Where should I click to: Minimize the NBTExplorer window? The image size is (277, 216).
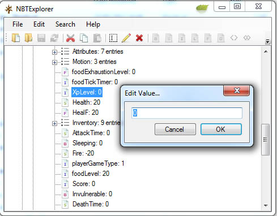[x=222, y=7]
